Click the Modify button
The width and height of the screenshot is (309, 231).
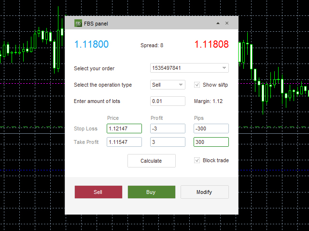pyautogui.click(x=205, y=192)
